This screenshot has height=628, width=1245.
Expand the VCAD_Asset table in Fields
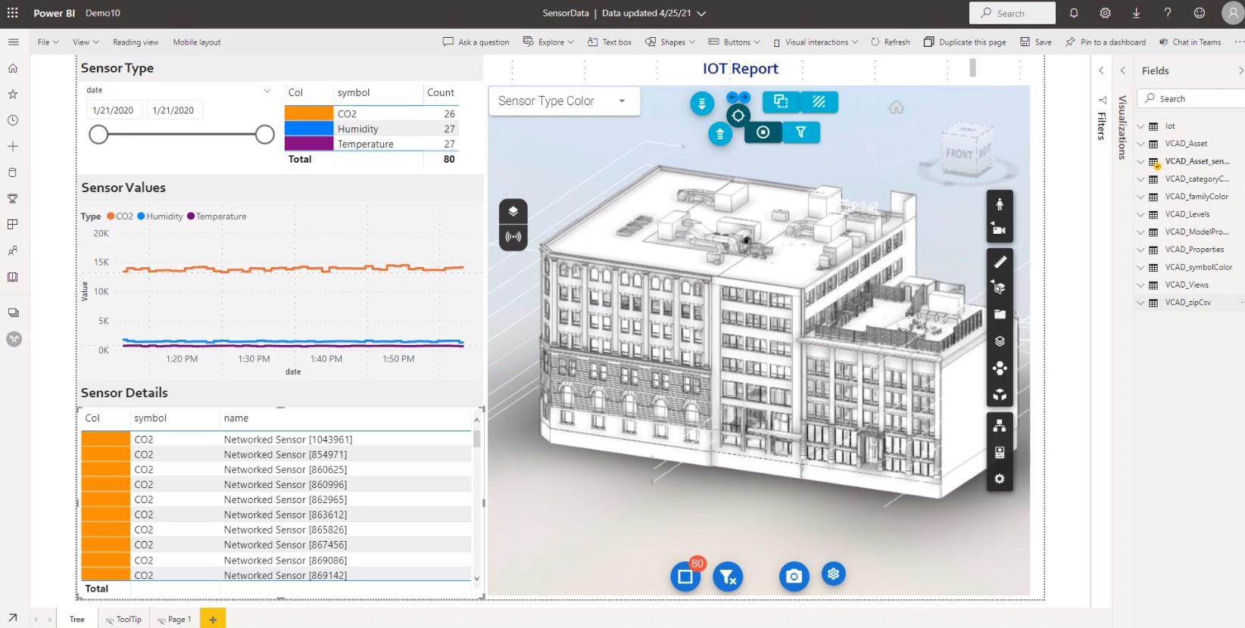pos(1140,144)
